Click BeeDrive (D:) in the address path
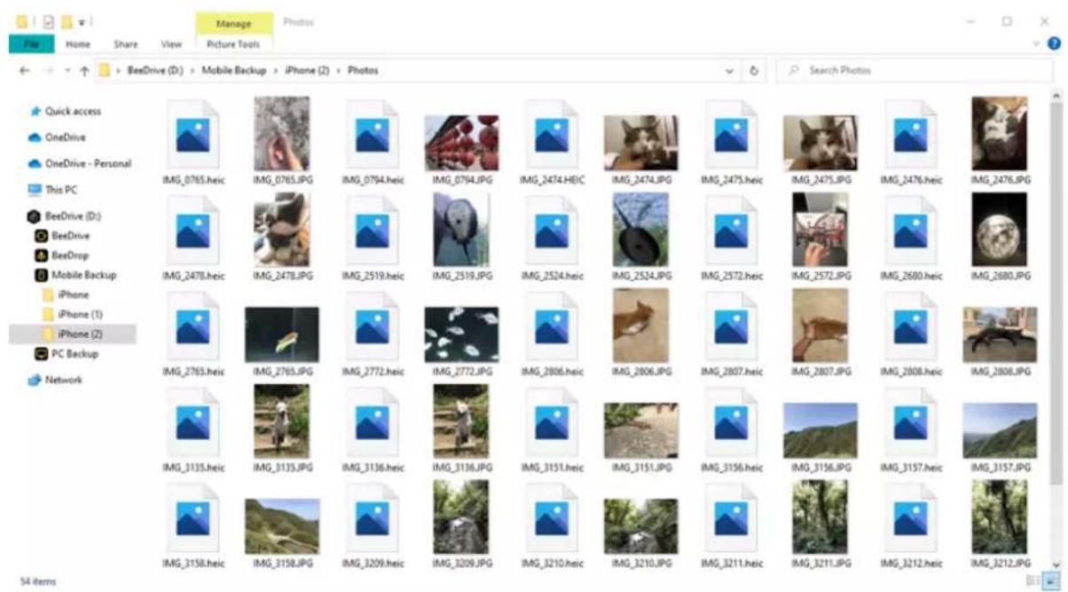The image size is (1068, 592). pos(155,70)
